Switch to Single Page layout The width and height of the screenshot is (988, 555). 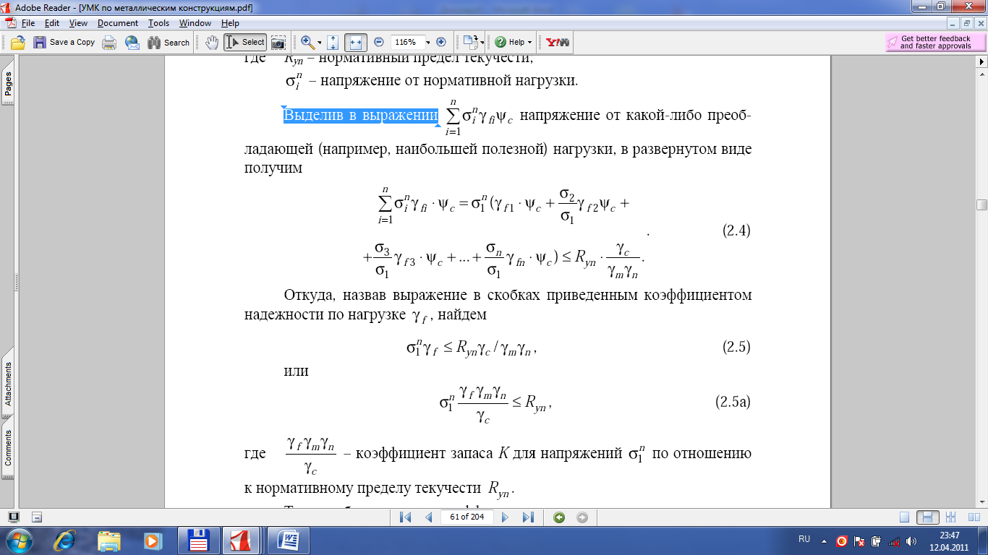tap(904, 517)
